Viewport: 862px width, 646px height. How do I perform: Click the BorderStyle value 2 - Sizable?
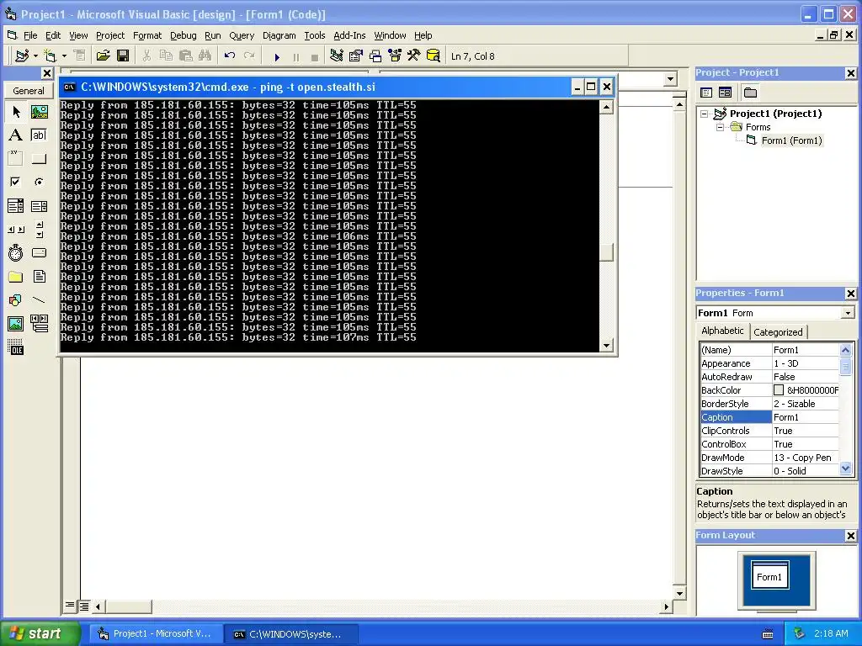point(806,404)
